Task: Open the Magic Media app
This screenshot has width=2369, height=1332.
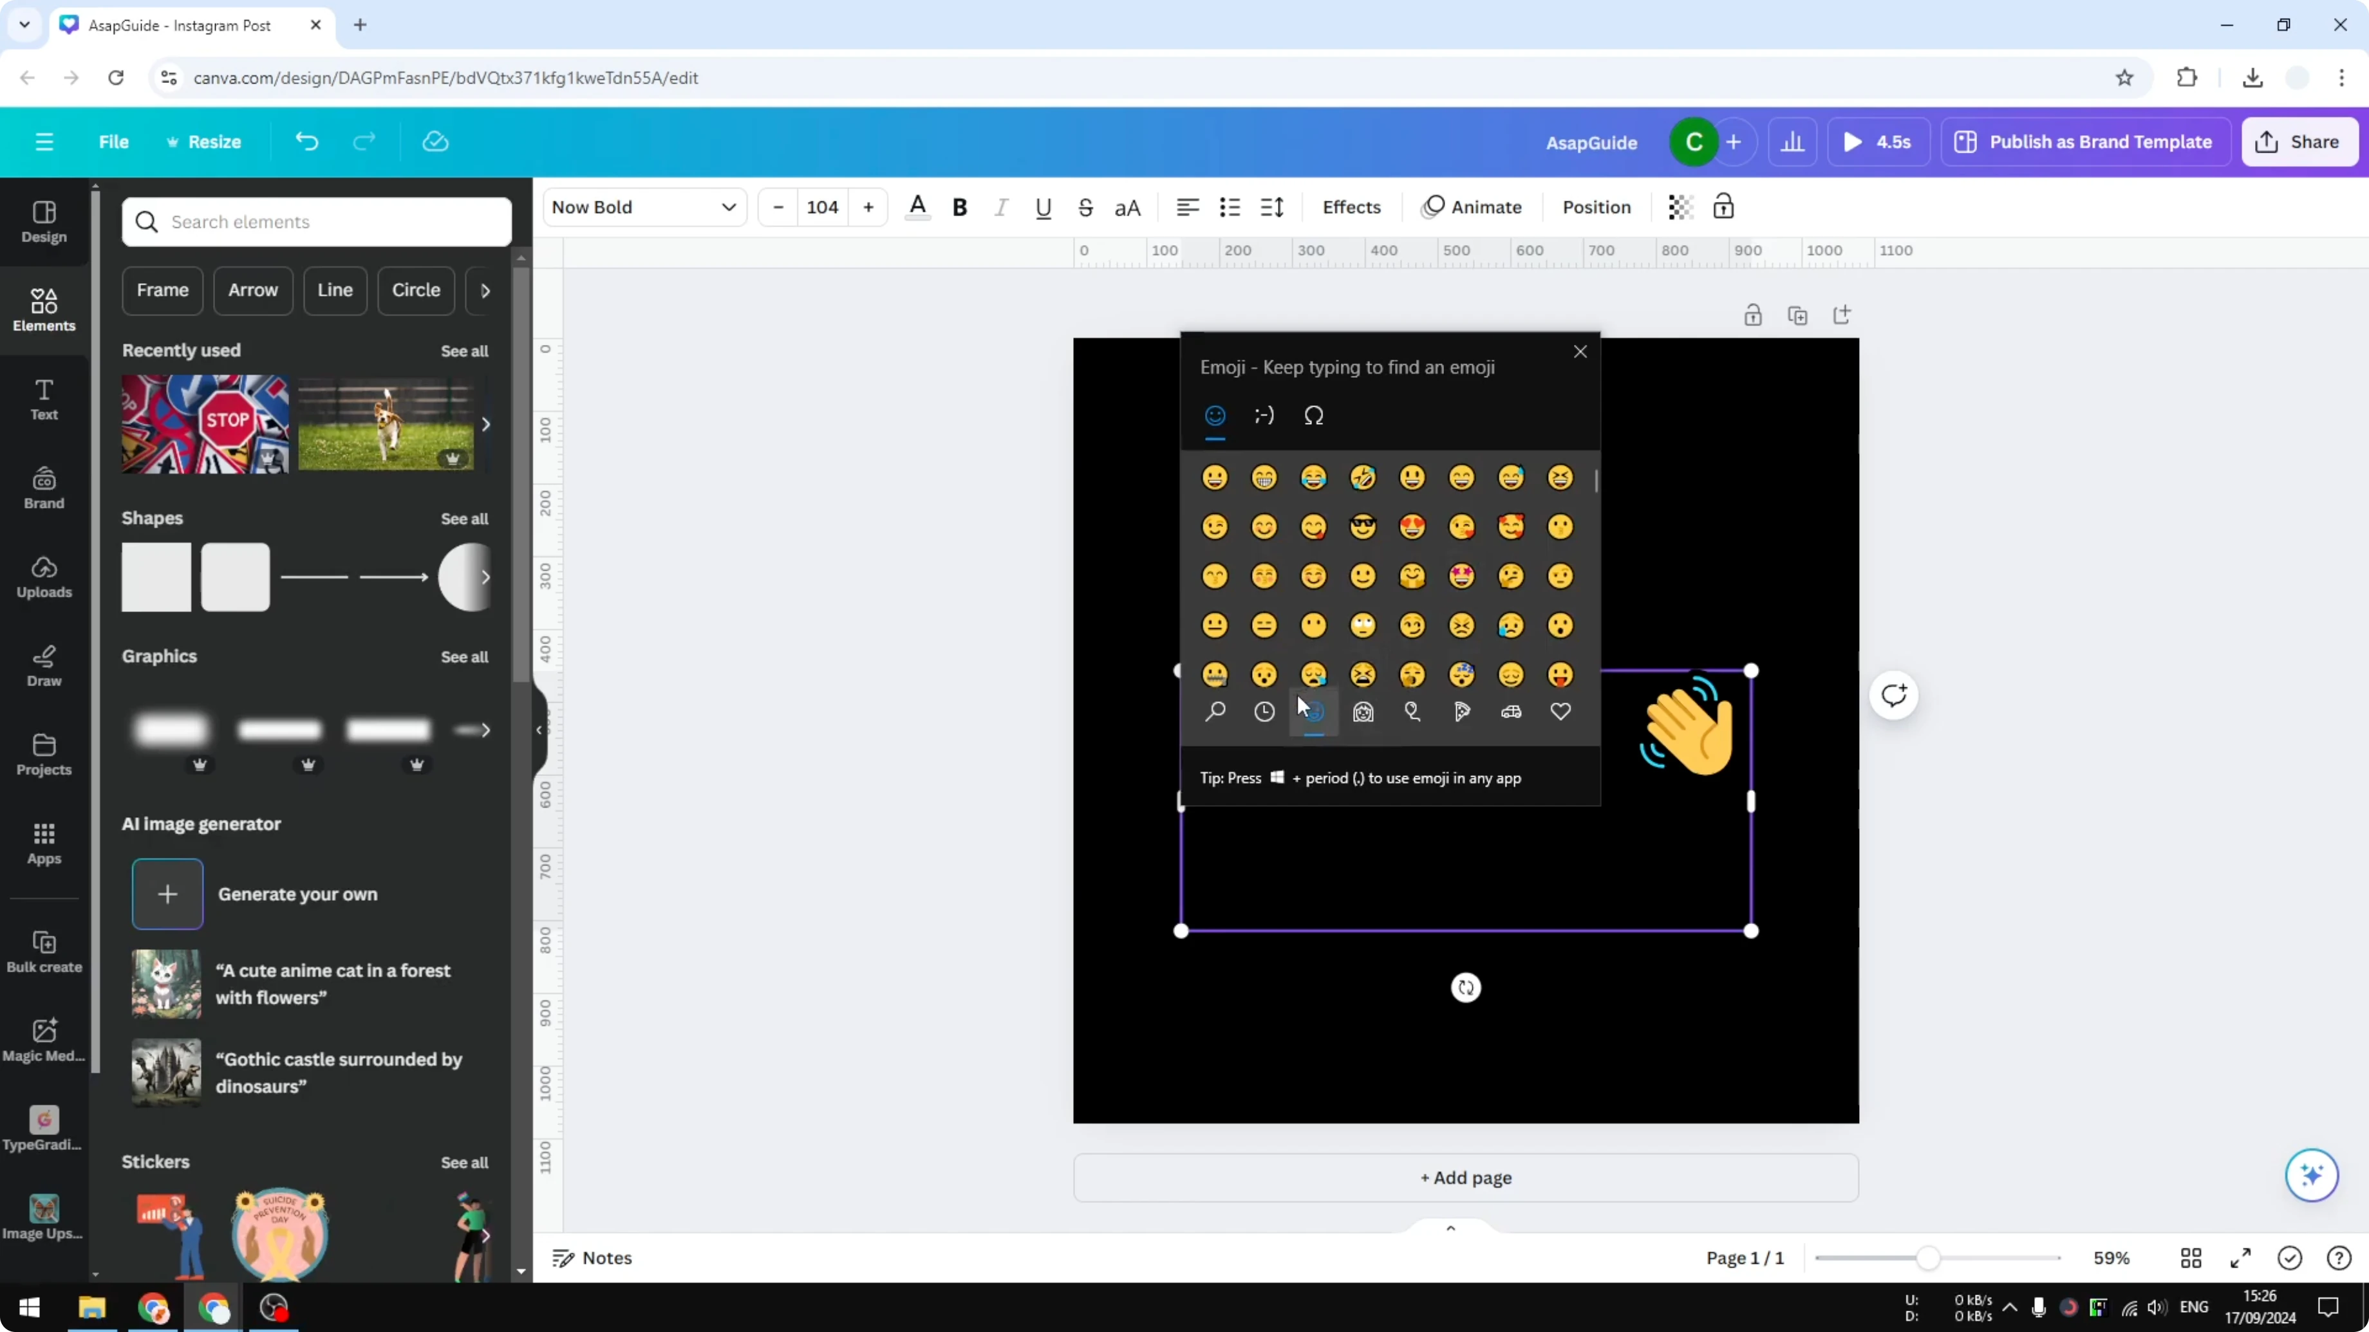Action: click(44, 1041)
